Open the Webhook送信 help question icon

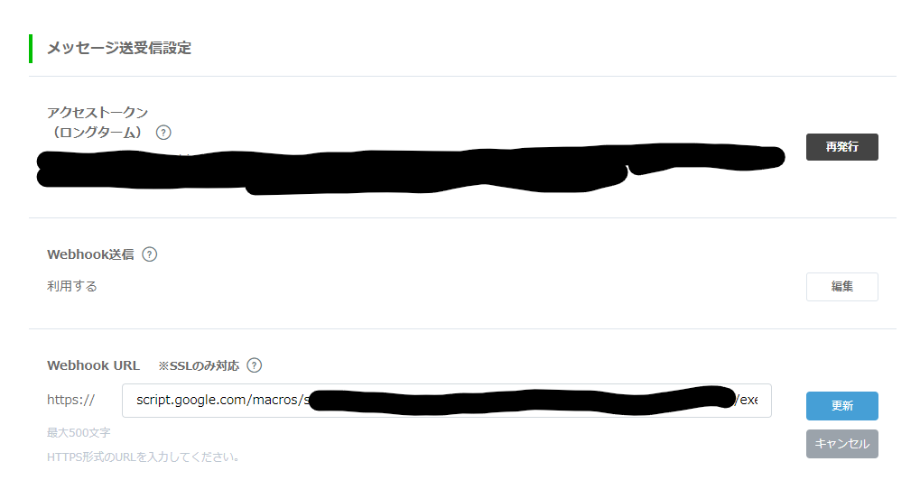150,254
